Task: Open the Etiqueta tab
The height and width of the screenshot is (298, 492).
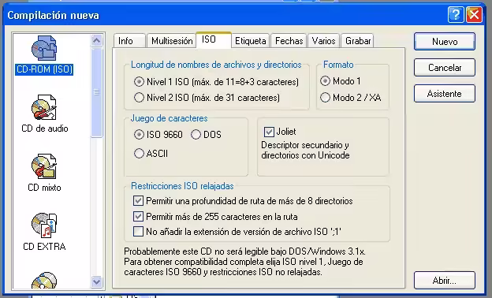Action: (x=251, y=41)
